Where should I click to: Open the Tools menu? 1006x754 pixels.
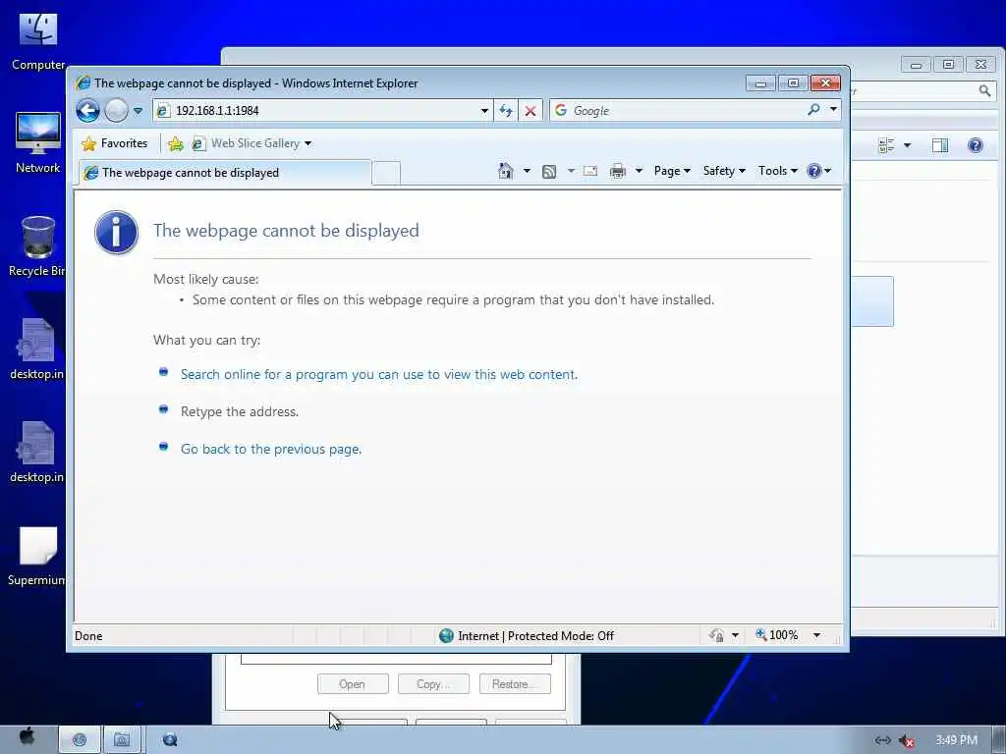[x=778, y=171]
